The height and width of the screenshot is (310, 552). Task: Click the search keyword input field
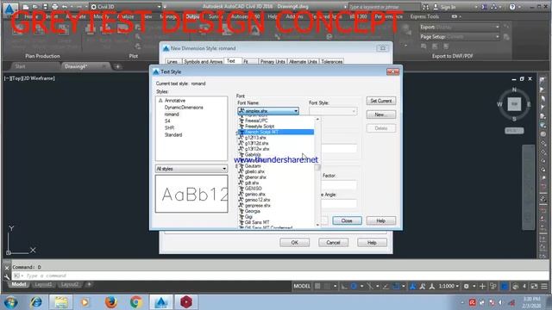click(385, 7)
